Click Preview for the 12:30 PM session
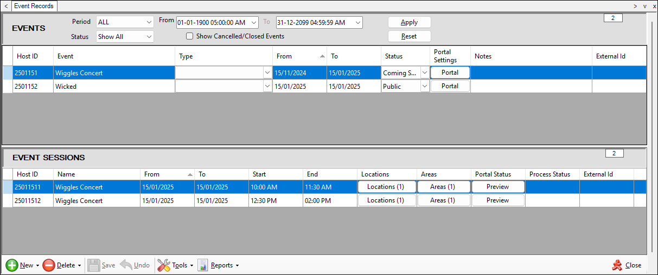 (x=497, y=200)
